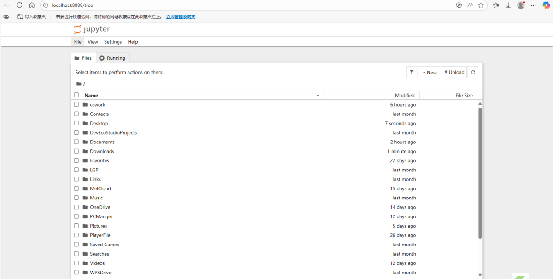Check the MeiCloud row checkbox

[x=76, y=188]
